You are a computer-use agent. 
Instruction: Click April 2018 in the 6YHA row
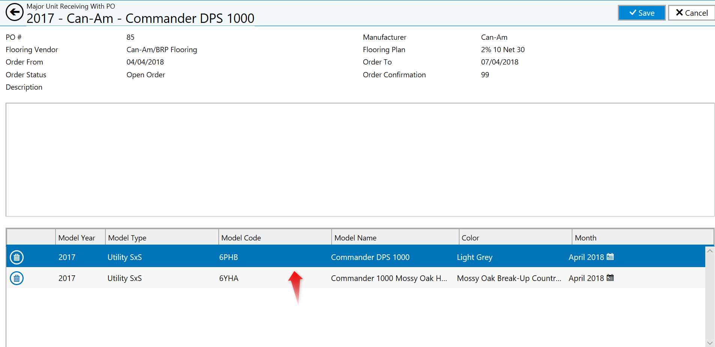(x=586, y=278)
